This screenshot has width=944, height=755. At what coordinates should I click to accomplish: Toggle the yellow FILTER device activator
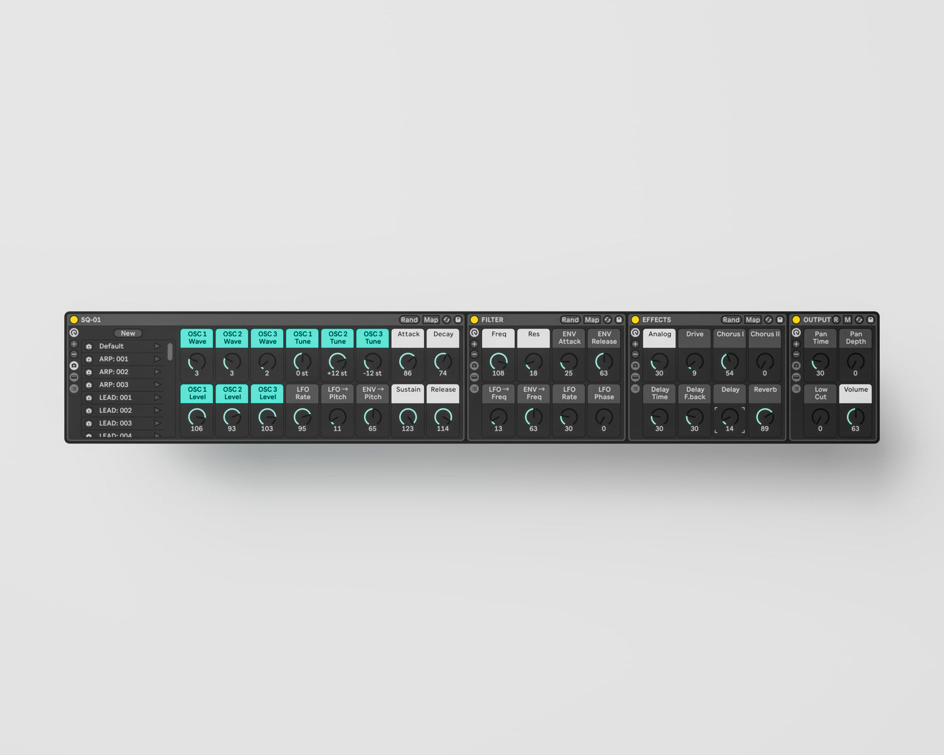pyautogui.click(x=476, y=319)
